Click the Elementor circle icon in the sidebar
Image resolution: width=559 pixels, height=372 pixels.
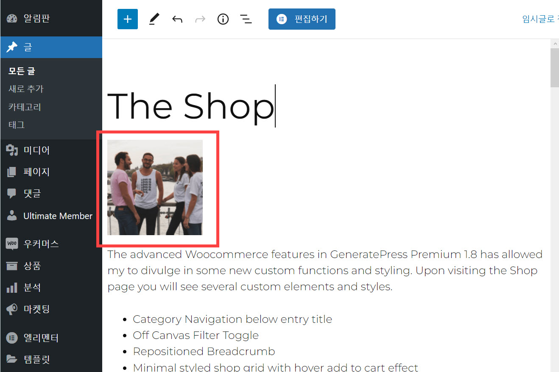(12, 338)
